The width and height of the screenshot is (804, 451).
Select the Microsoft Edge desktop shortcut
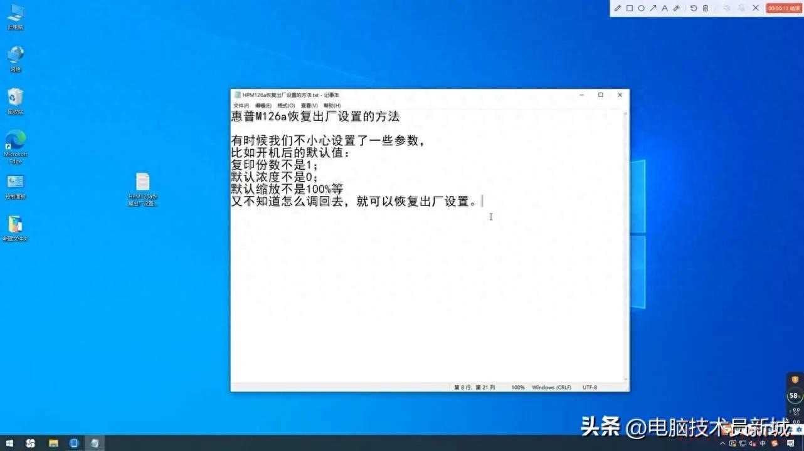pos(15,147)
